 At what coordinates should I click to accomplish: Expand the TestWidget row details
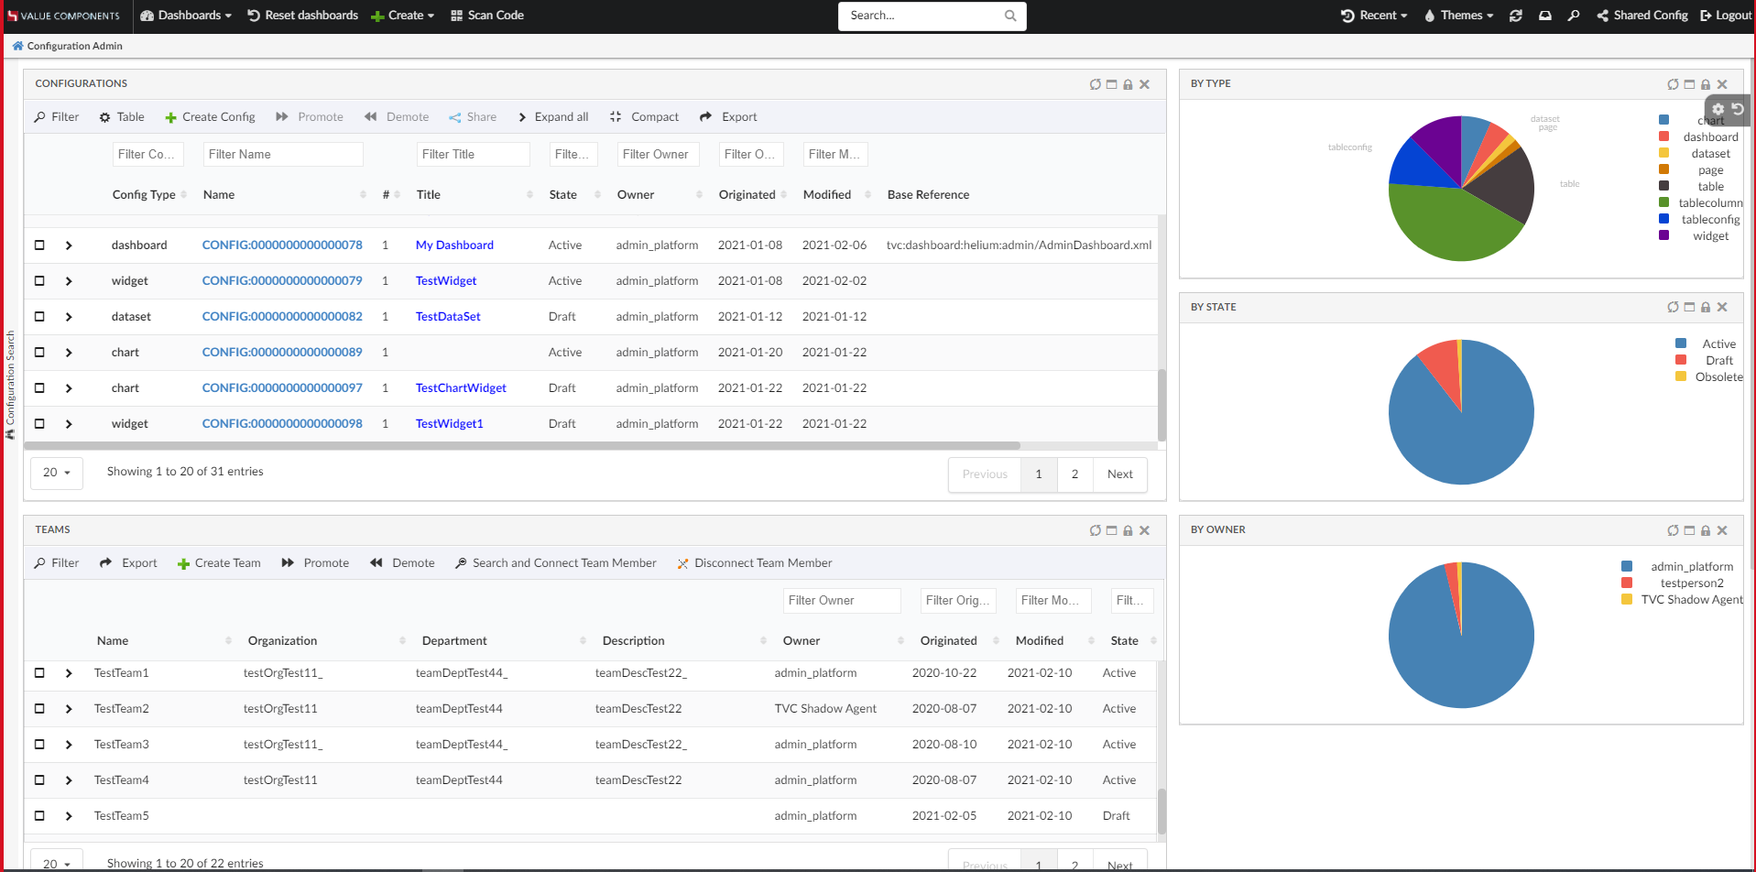pos(69,281)
